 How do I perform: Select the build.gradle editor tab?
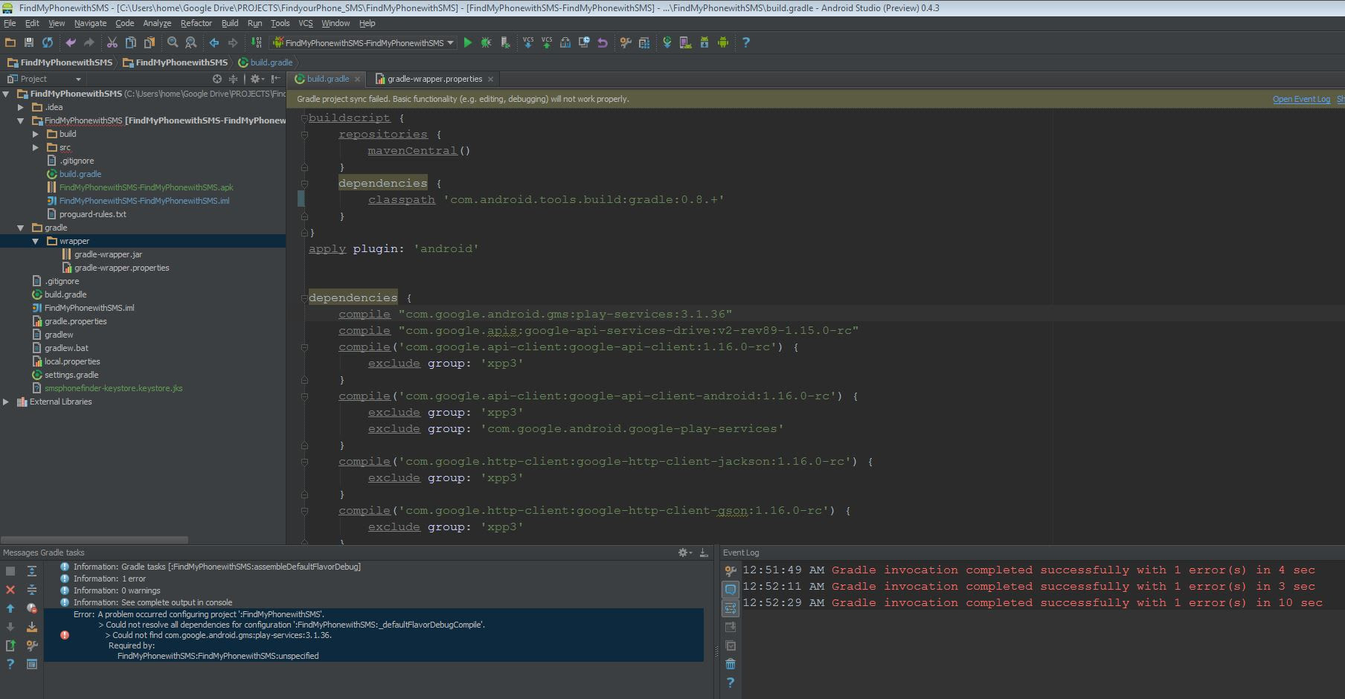[327, 79]
